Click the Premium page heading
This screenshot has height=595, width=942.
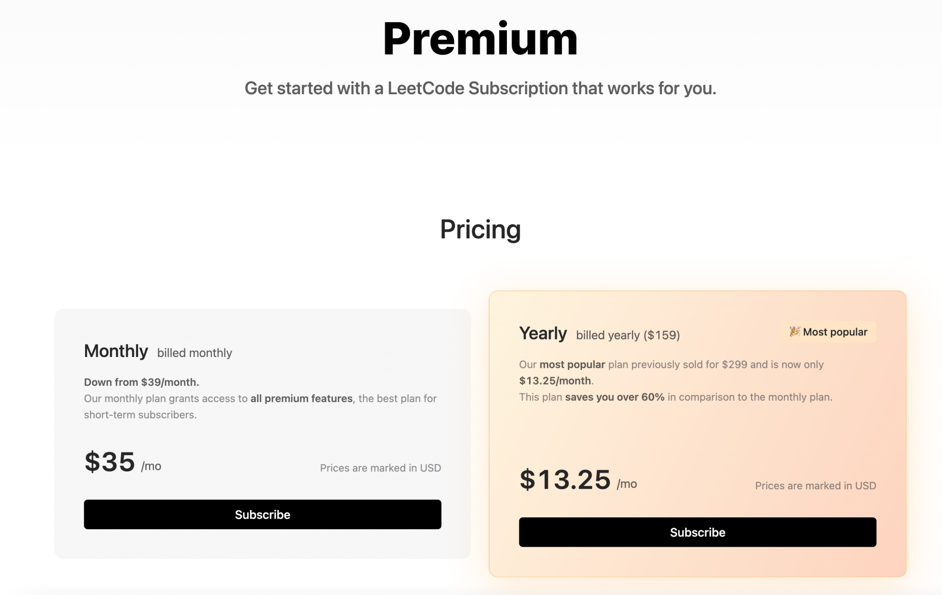[480, 39]
